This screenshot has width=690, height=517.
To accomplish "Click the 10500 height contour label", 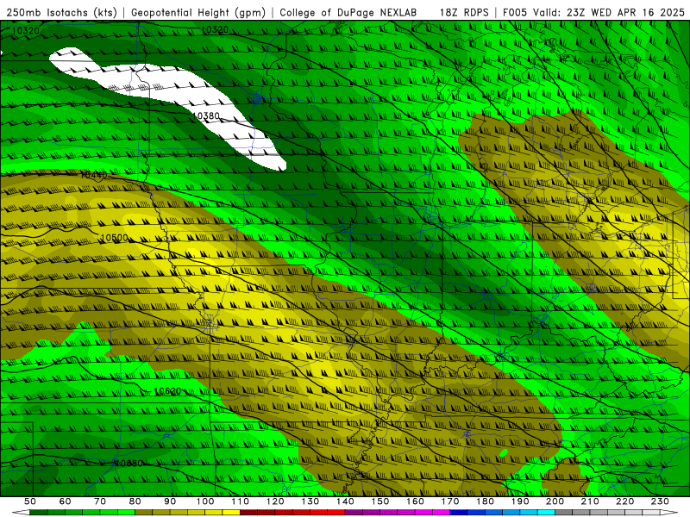I will coord(114,239).
